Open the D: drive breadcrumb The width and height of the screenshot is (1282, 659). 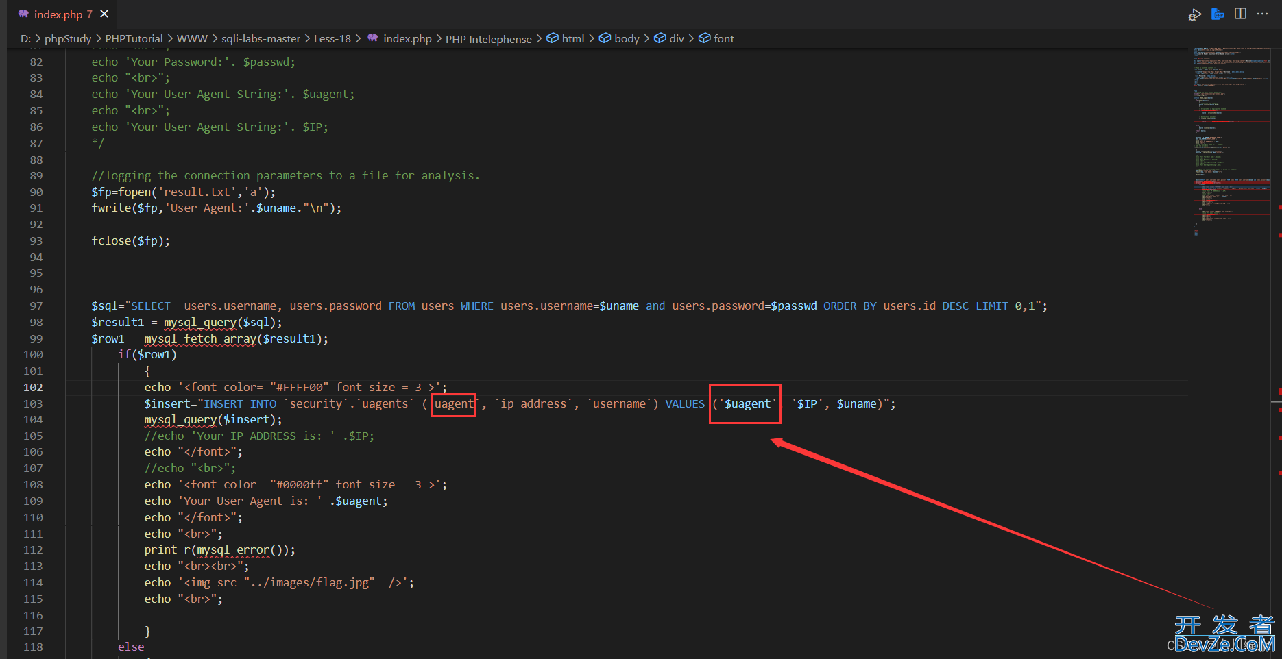25,39
